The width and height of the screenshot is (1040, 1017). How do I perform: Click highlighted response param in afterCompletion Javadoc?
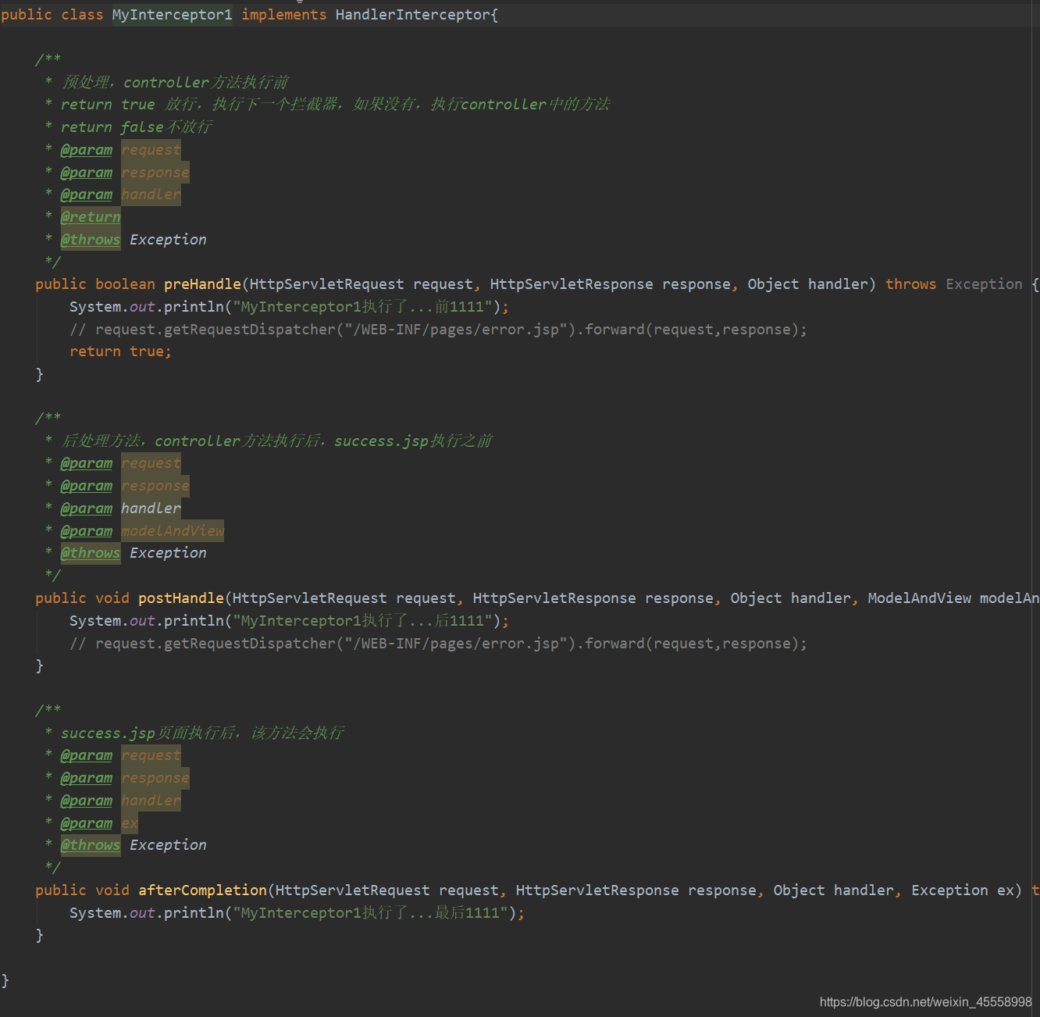coord(155,778)
